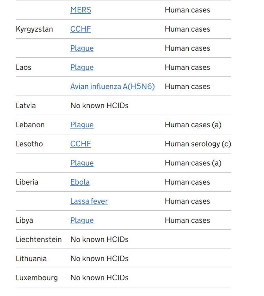
Task: Select the Latvia country cell
Action: point(26,106)
